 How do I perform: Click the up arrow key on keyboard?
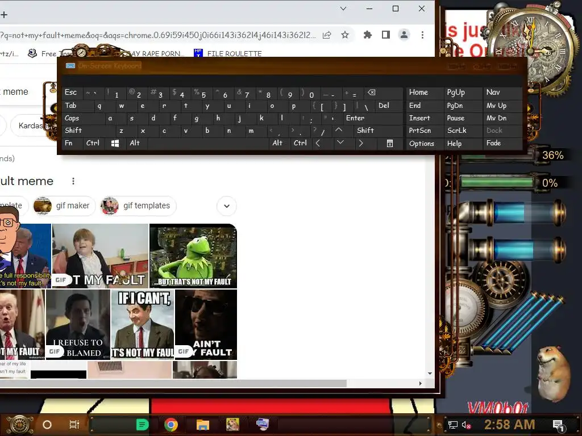coord(339,130)
